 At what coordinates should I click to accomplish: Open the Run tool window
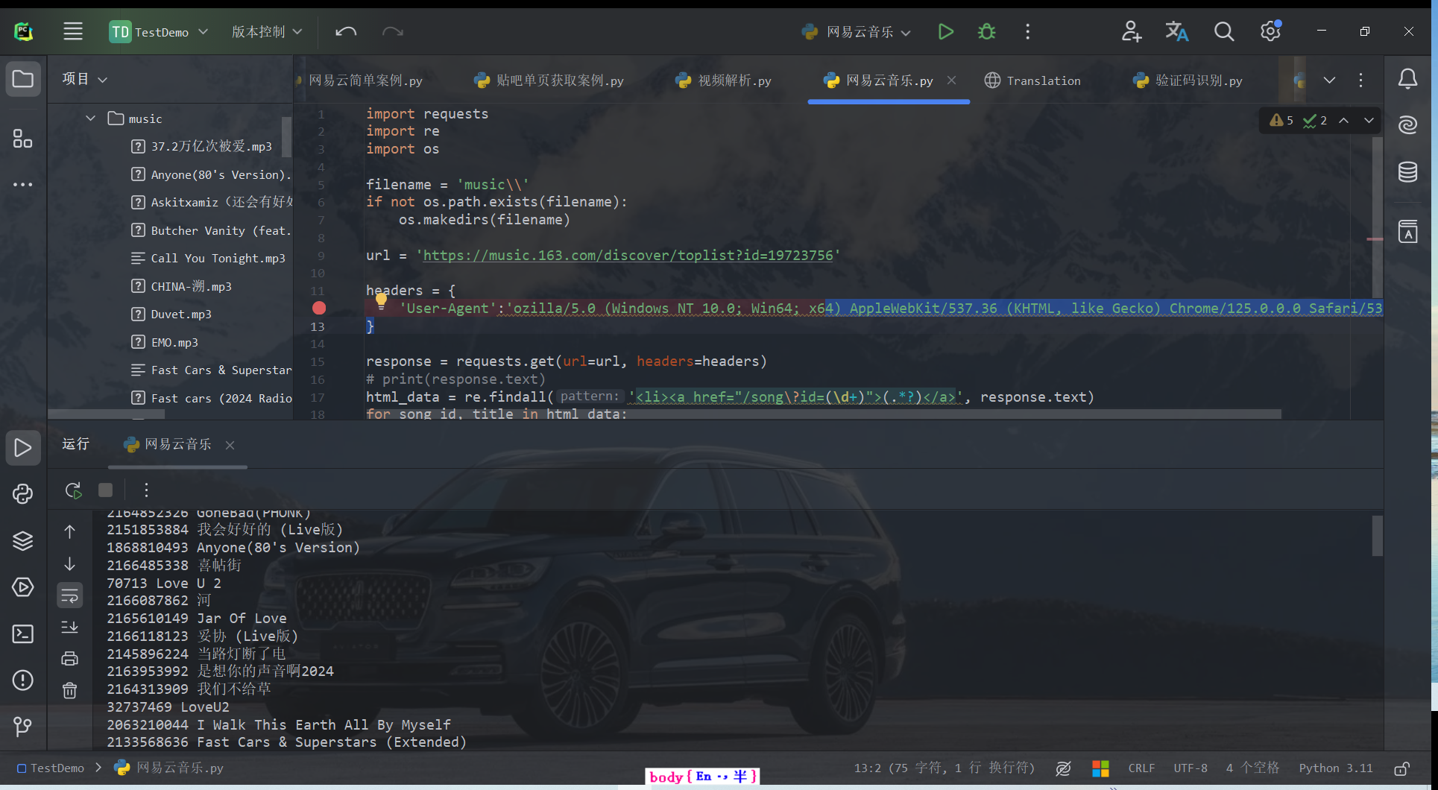(23, 448)
